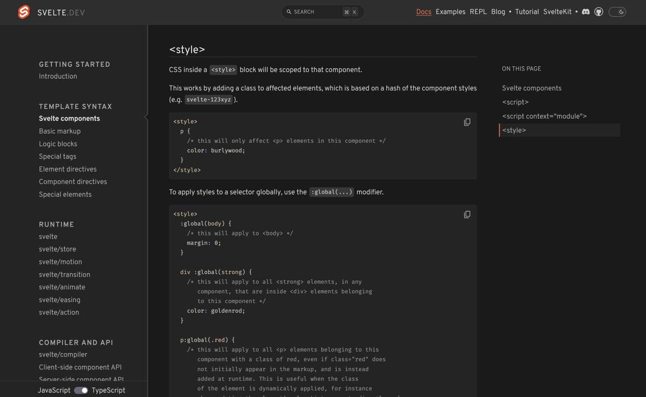Open the Introduction sidebar link
This screenshot has height=397, width=646.
point(58,76)
